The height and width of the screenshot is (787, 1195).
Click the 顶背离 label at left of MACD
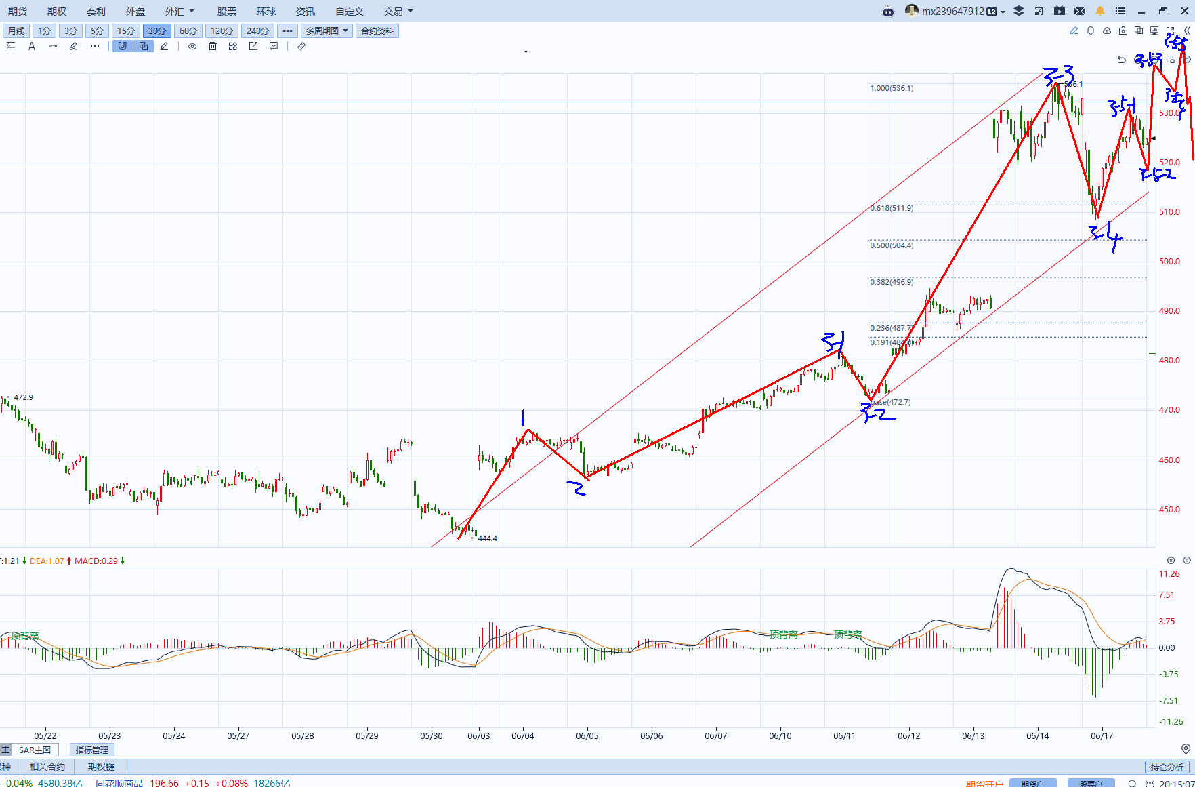(25, 635)
